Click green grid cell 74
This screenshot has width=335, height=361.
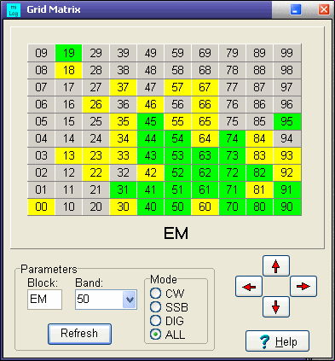coord(232,138)
